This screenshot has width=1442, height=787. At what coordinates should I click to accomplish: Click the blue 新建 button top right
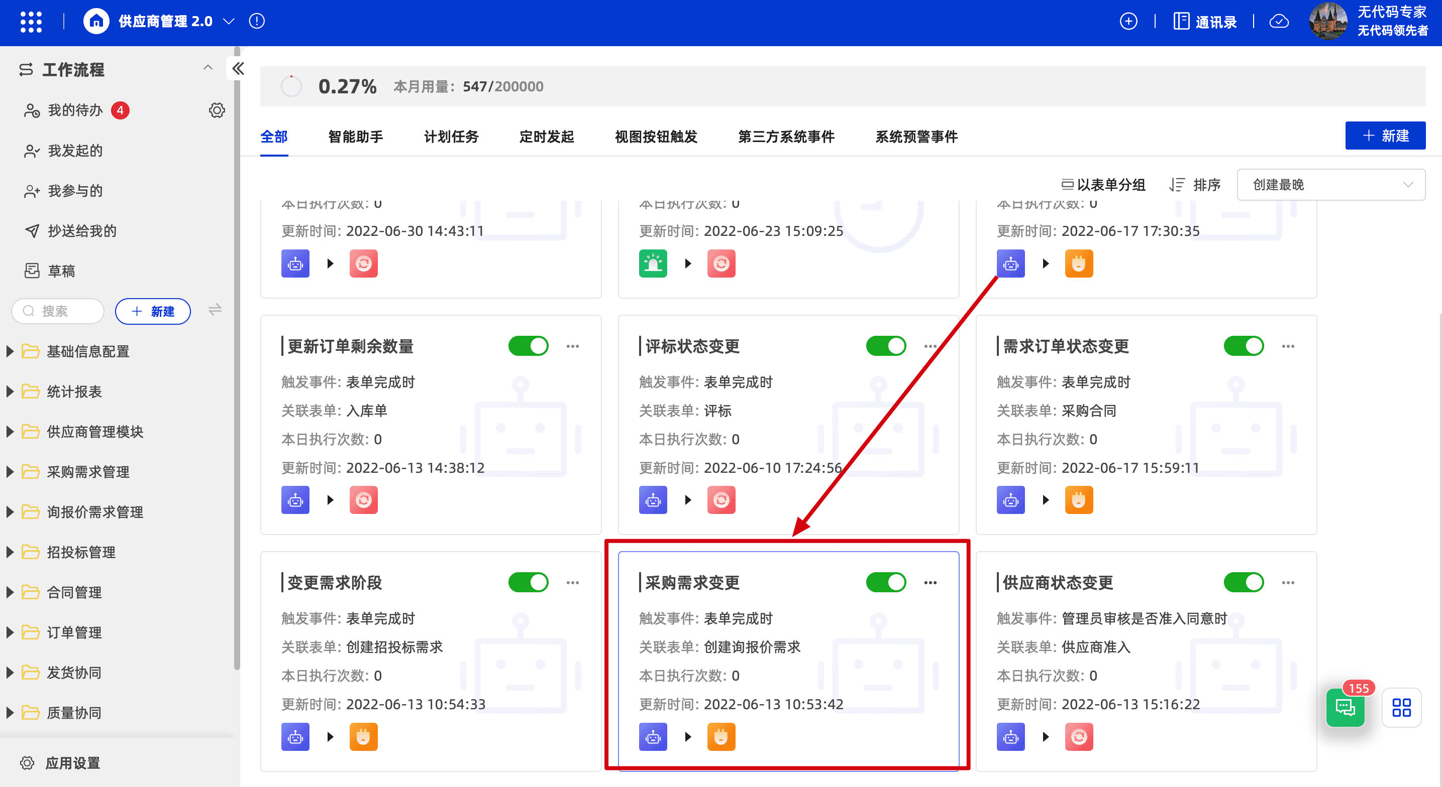click(x=1385, y=136)
